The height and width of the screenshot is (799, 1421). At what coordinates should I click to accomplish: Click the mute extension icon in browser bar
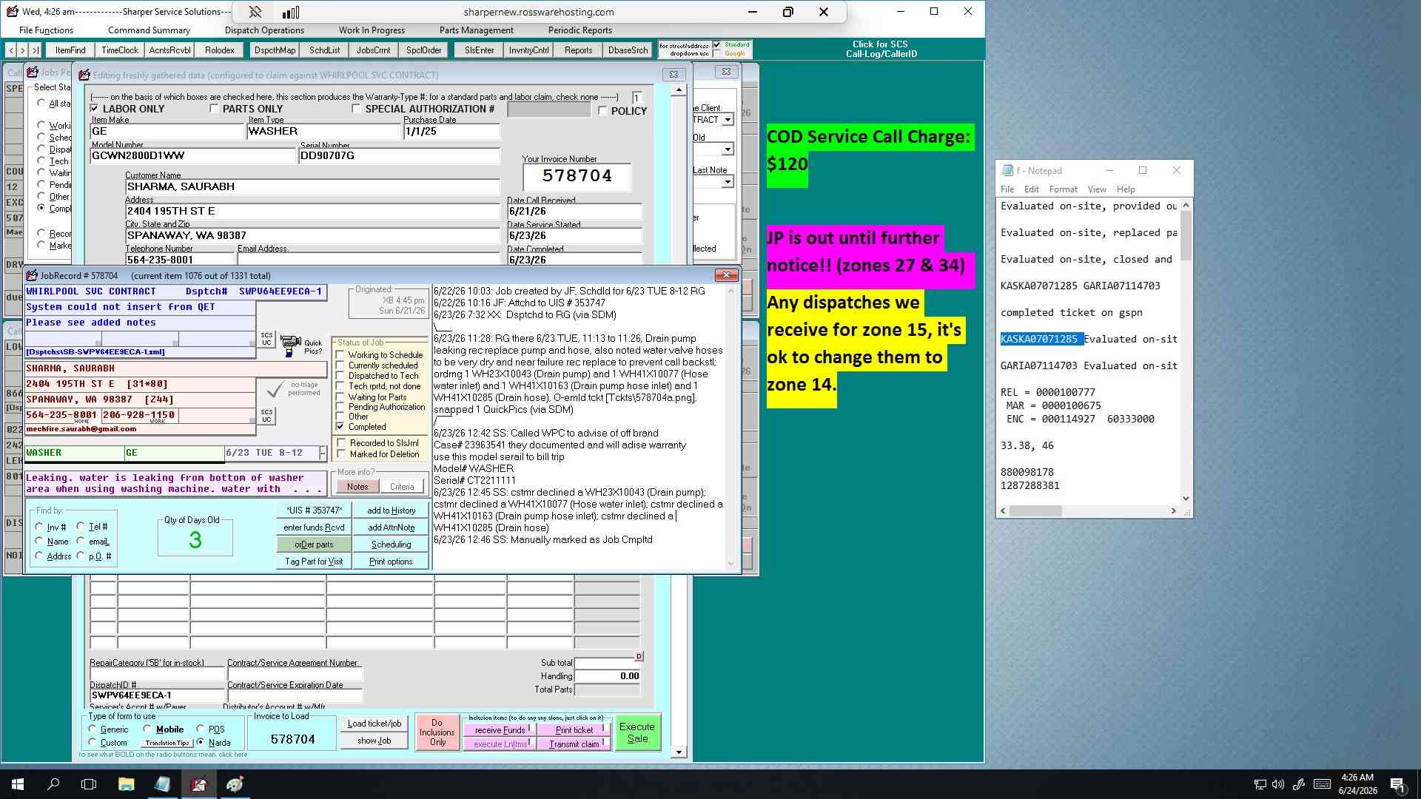point(255,12)
